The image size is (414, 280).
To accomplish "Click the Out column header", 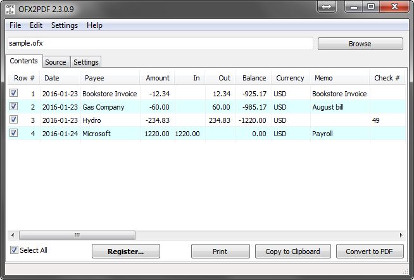I will (220, 78).
